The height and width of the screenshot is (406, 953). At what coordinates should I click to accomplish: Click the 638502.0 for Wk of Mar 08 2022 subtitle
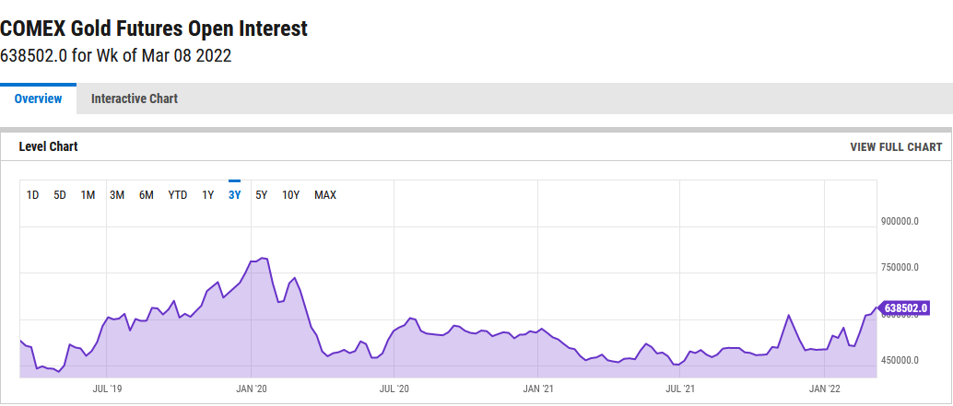tap(115, 56)
